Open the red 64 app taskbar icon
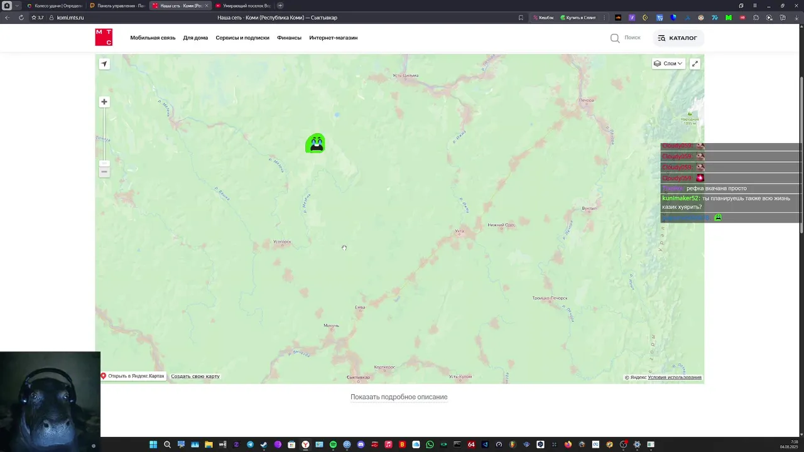Viewport: 804px width, 452px height. point(471,444)
